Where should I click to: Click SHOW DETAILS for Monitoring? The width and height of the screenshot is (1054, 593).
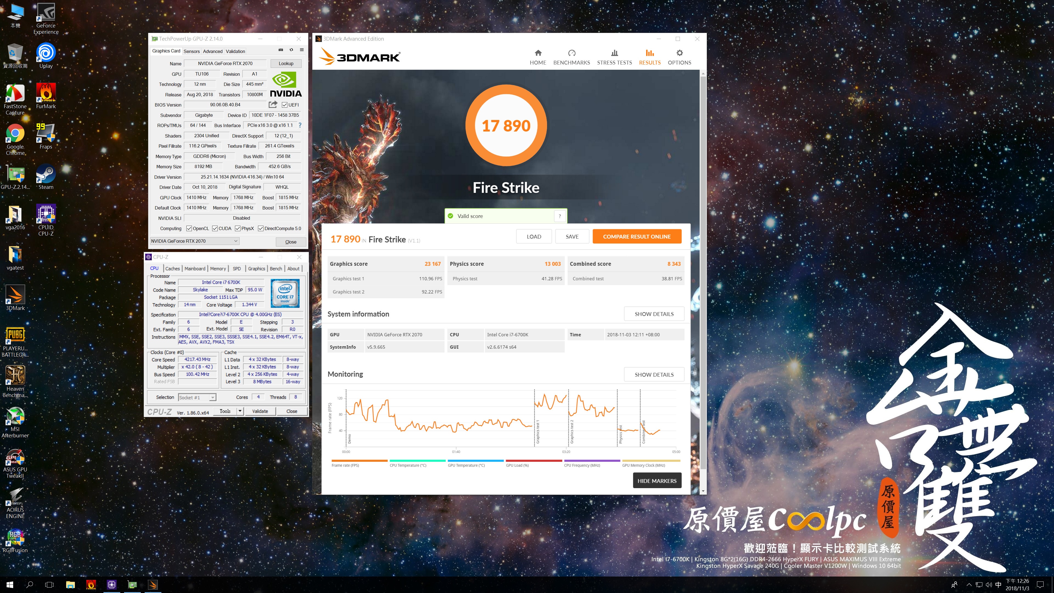tap(654, 374)
